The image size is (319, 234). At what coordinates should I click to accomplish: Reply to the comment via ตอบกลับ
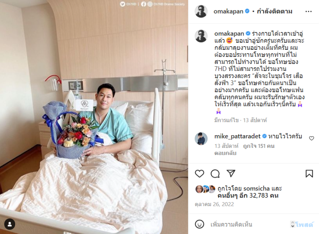pos(225,153)
